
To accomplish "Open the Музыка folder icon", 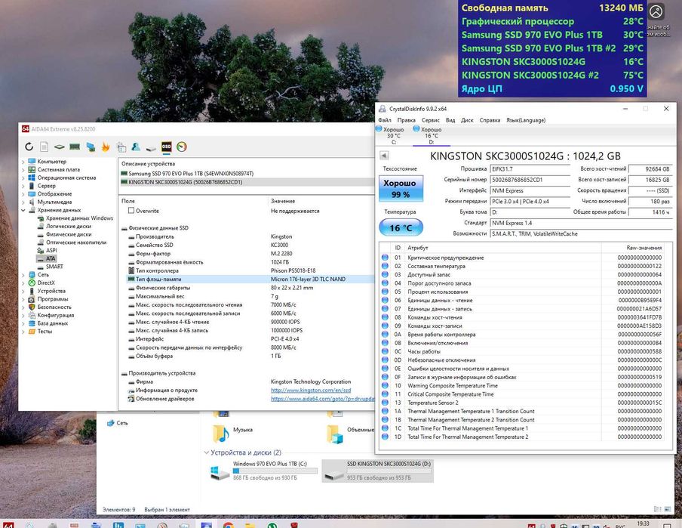I will click(220, 434).
